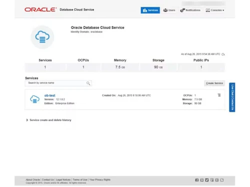Open the Contact Us footer link
Screen dimensions: 250x187
[48, 180]
